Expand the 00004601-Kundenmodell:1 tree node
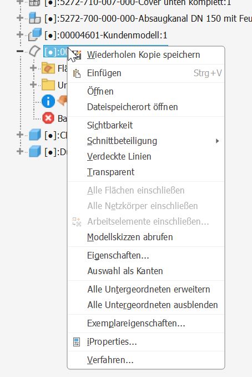252x377 pixels. (20, 34)
